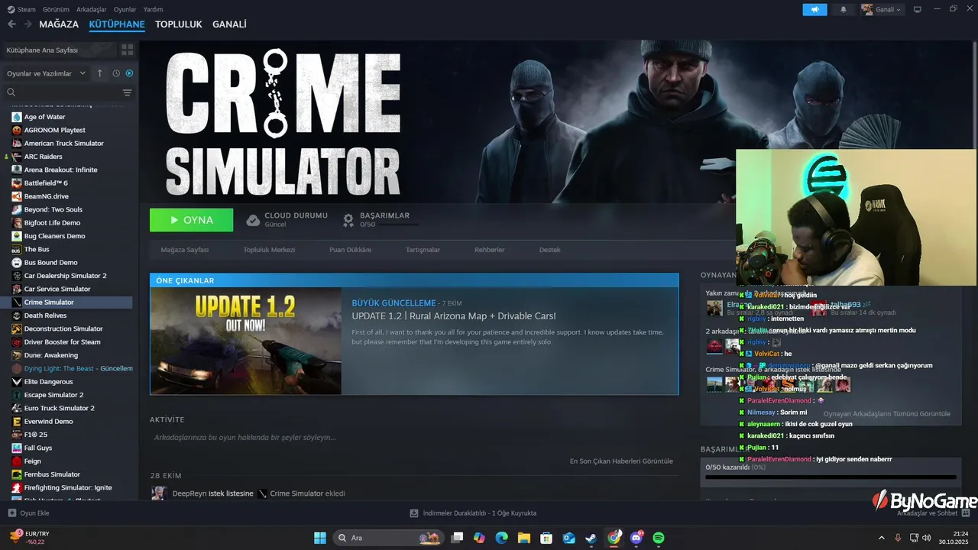Screen dimensions: 978x550
Task: Open the Arkadaşlar menu
Action: click(x=92, y=9)
